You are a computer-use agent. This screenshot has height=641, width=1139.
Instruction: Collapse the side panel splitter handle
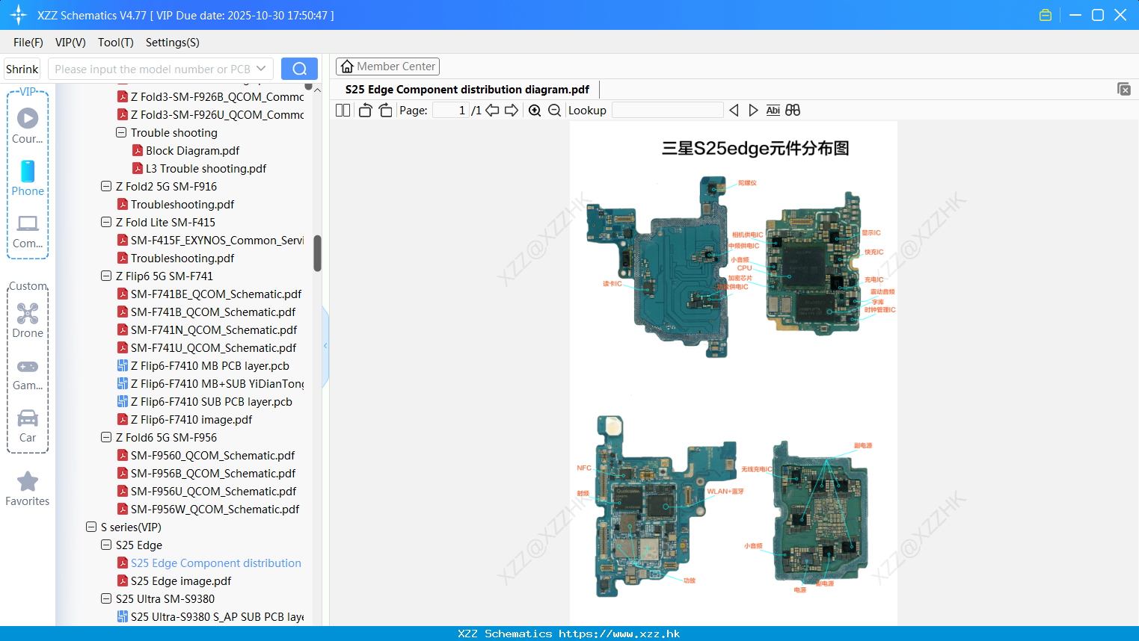(325, 346)
